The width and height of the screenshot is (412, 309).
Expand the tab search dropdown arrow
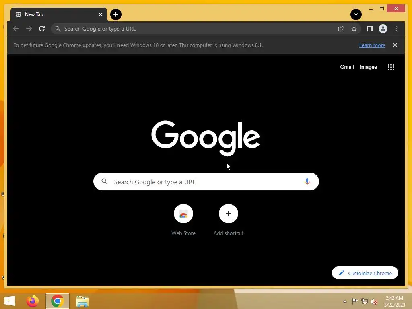coord(356,14)
